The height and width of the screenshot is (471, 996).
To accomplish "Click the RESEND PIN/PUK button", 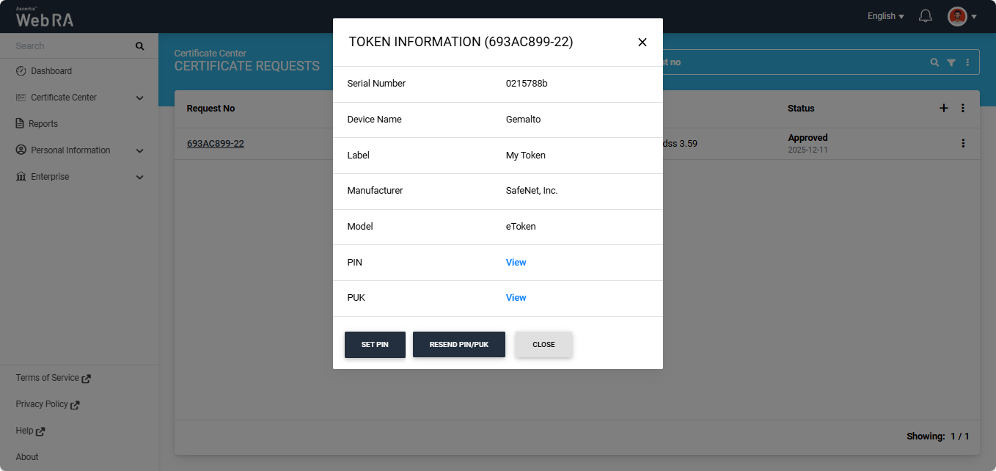I will [458, 345].
